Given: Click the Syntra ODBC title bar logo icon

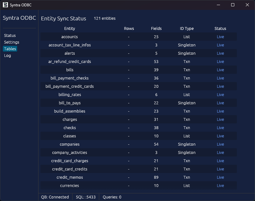Looking at the screenshot, I should [5, 5].
